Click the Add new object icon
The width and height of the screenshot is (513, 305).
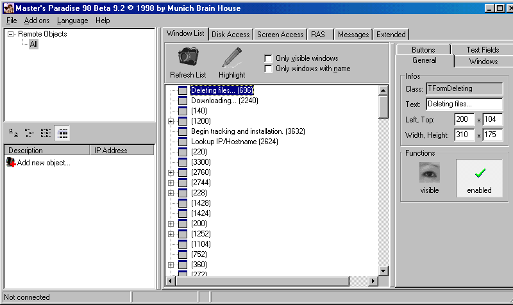pos(11,163)
